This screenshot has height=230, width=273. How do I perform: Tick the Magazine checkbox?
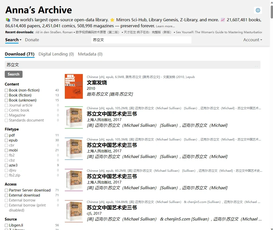click(7, 115)
